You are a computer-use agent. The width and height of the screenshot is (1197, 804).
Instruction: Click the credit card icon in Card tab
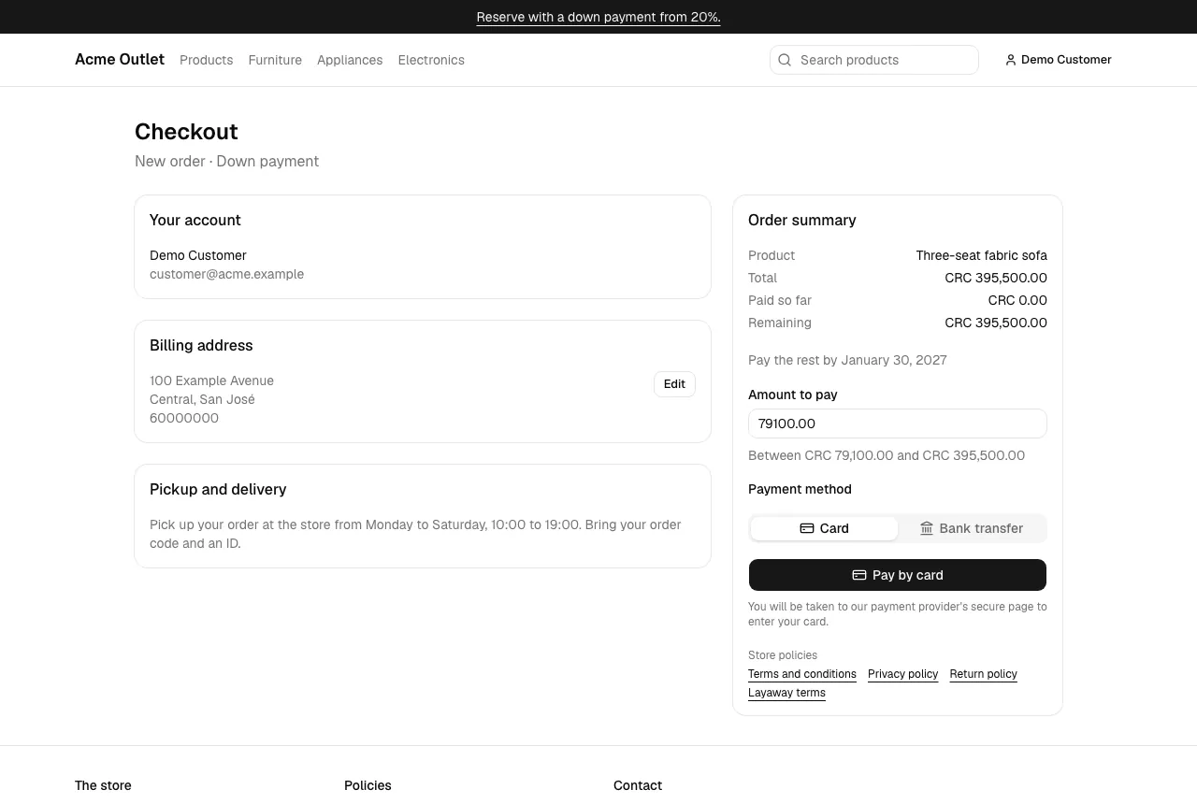point(807,528)
